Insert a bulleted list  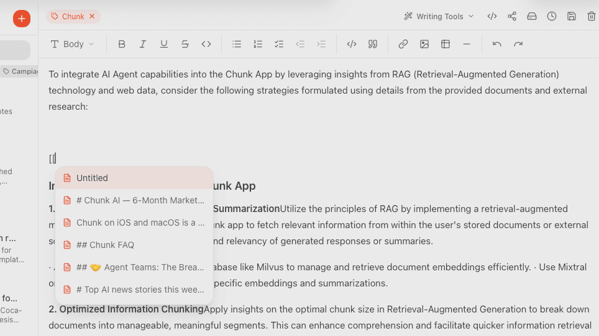click(237, 44)
